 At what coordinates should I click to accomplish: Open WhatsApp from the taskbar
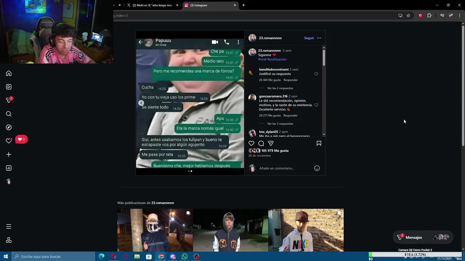(x=185, y=256)
